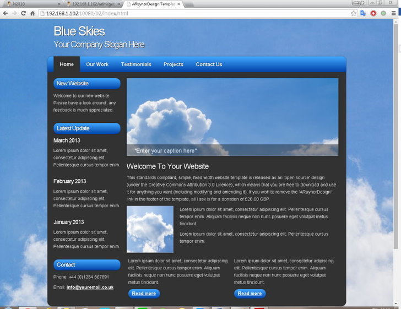Open the browser home page icon
401x309 pixels.
(32, 13)
